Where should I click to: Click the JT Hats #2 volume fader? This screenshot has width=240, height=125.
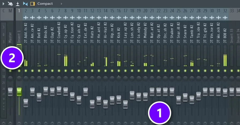click(x=92, y=104)
